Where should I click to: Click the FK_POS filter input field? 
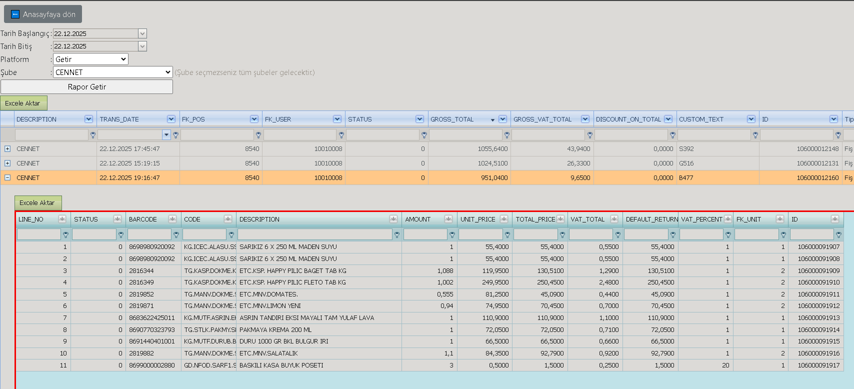click(217, 135)
